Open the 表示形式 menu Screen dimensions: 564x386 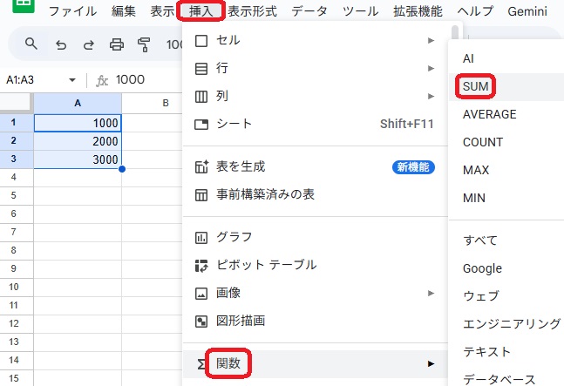[252, 11]
